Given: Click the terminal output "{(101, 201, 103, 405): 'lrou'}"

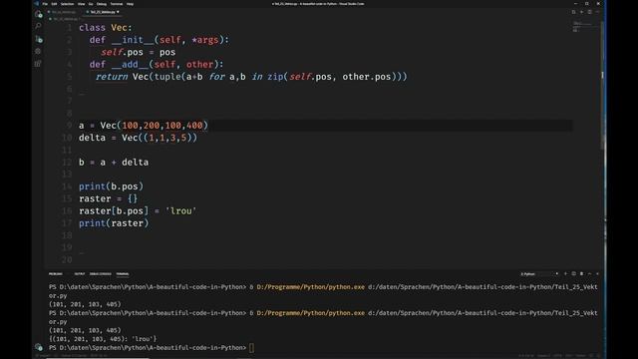Looking at the screenshot, I should click(103, 339).
